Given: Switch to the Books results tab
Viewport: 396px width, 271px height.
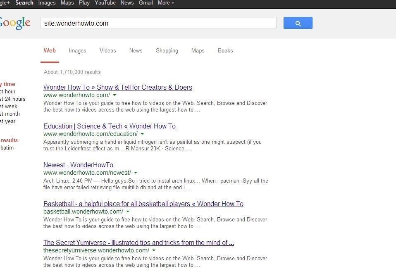Looking at the screenshot, I should pyautogui.click(x=225, y=50).
